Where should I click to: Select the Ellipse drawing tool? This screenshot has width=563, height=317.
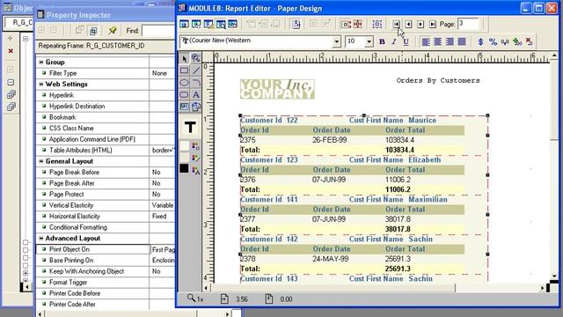184,83
